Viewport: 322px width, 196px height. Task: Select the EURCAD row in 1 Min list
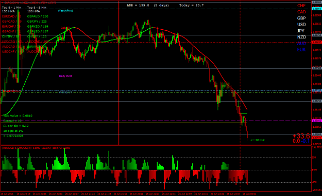[x=11, y=16]
